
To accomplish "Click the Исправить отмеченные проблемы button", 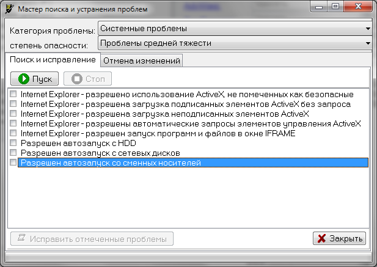I will [x=92, y=239].
